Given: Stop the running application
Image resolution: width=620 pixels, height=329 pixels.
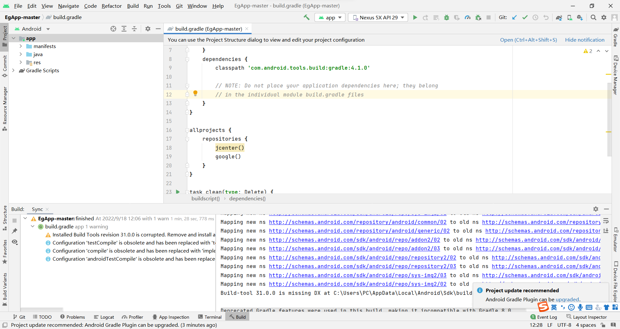Looking at the screenshot, I should [x=488, y=17].
